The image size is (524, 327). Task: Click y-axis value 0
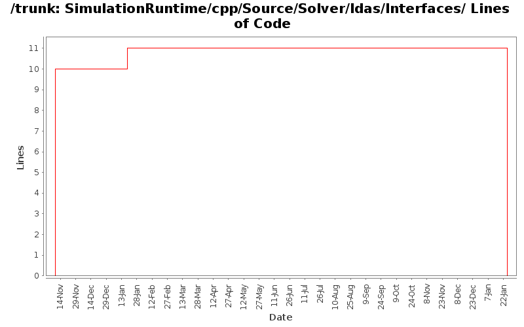(x=37, y=276)
